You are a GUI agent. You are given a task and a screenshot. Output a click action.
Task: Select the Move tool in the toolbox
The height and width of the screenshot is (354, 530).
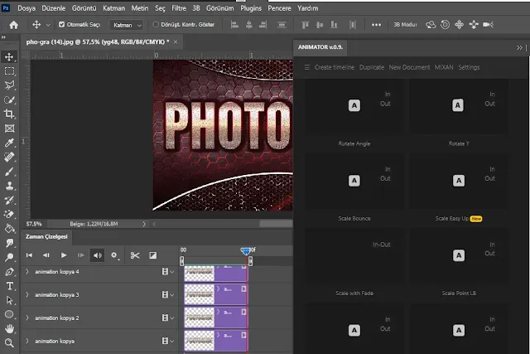pos(10,56)
